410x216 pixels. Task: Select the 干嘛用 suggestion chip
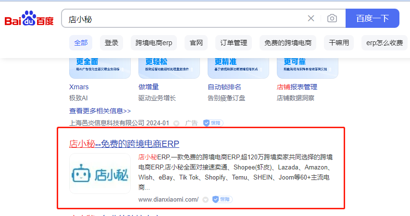[339, 43]
